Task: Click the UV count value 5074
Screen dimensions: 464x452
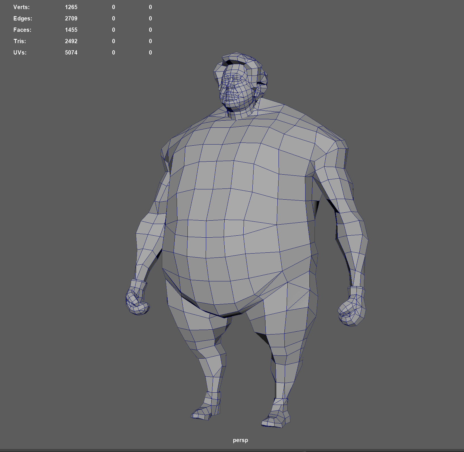Action: tap(71, 53)
